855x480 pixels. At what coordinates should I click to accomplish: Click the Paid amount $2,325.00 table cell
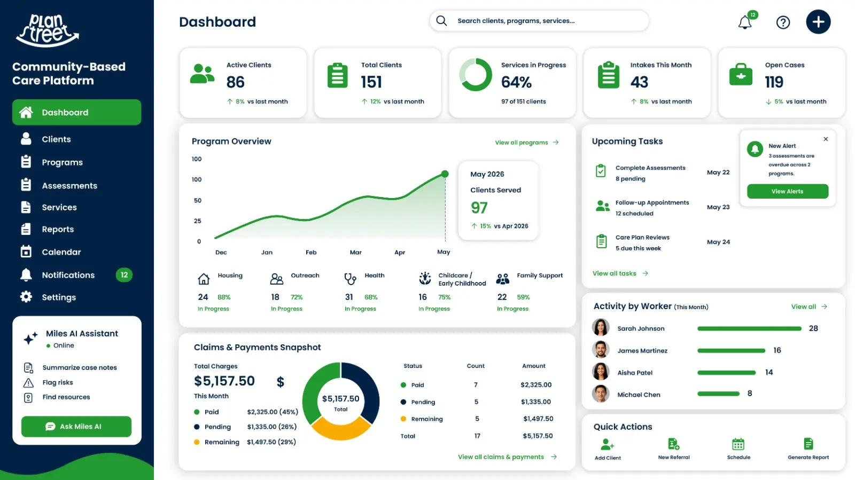536,385
